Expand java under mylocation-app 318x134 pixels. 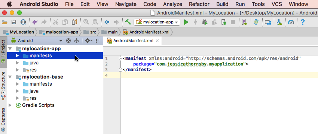tap(18, 63)
